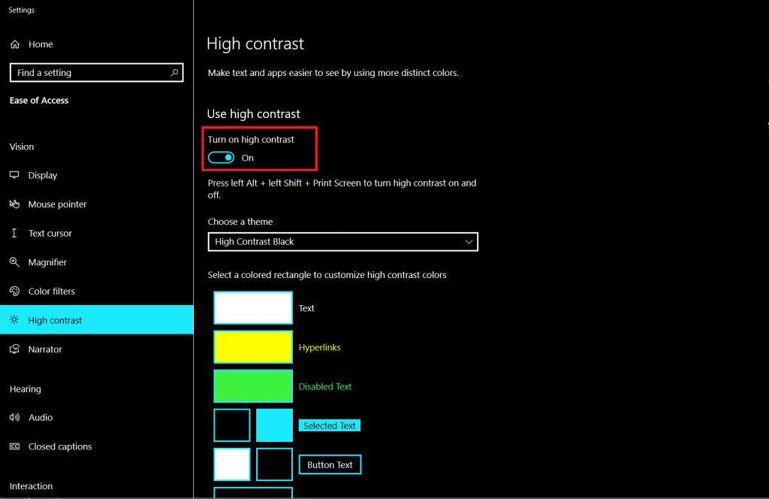This screenshot has height=499, width=769.
Task: Select Ease of Access in sidebar
Action: point(38,100)
